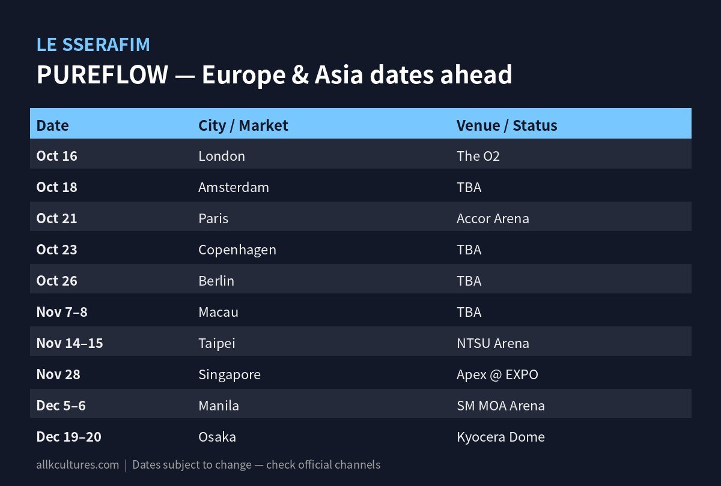The image size is (721, 486).
Task: Click The O2 venue cell
Action: [x=478, y=156]
